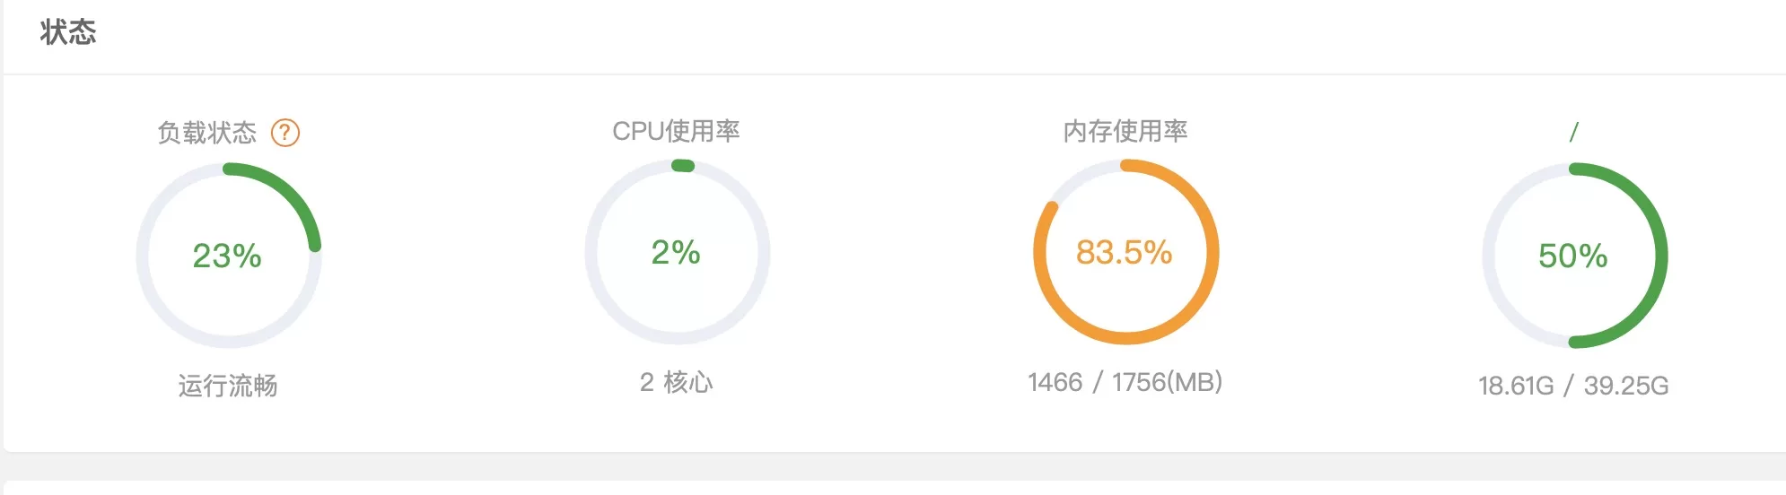
Task: Select the 内存使用率 heading
Action: click(1125, 131)
